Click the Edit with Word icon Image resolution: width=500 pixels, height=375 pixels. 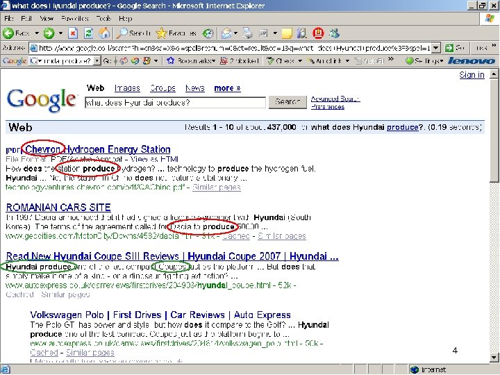pos(263,33)
